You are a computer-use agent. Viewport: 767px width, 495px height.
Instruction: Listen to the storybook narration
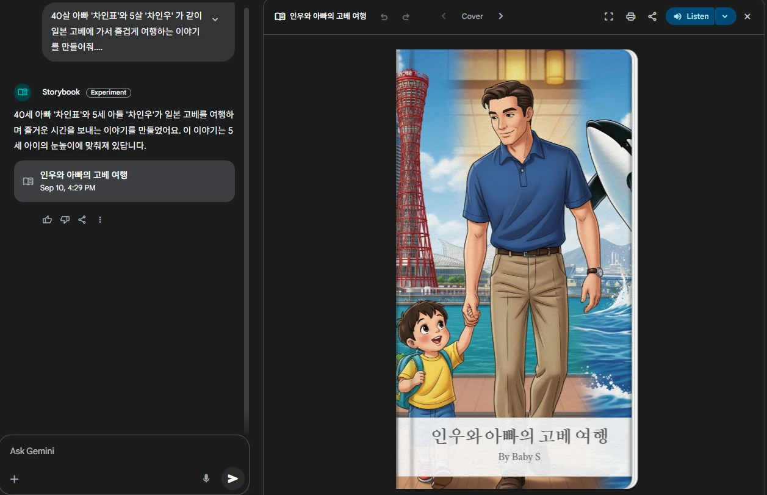690,16
